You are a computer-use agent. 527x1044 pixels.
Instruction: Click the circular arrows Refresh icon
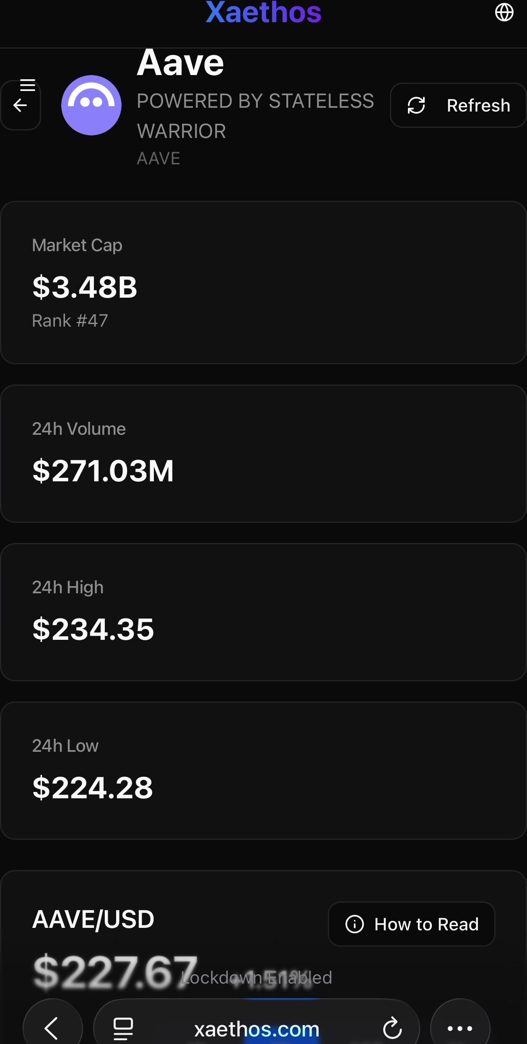click(416, 105)
